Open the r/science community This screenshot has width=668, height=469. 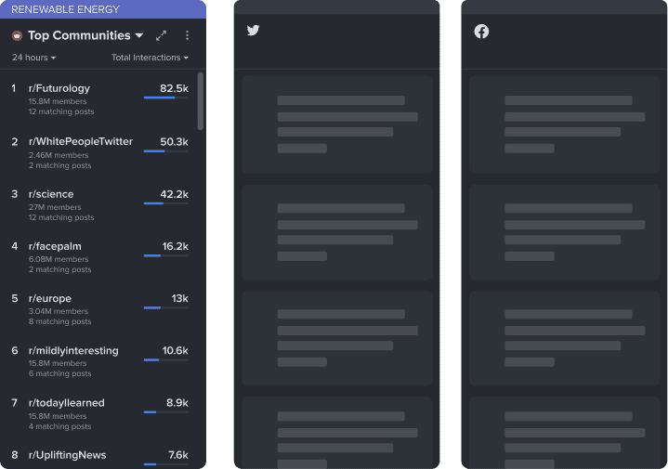point(51,194)
